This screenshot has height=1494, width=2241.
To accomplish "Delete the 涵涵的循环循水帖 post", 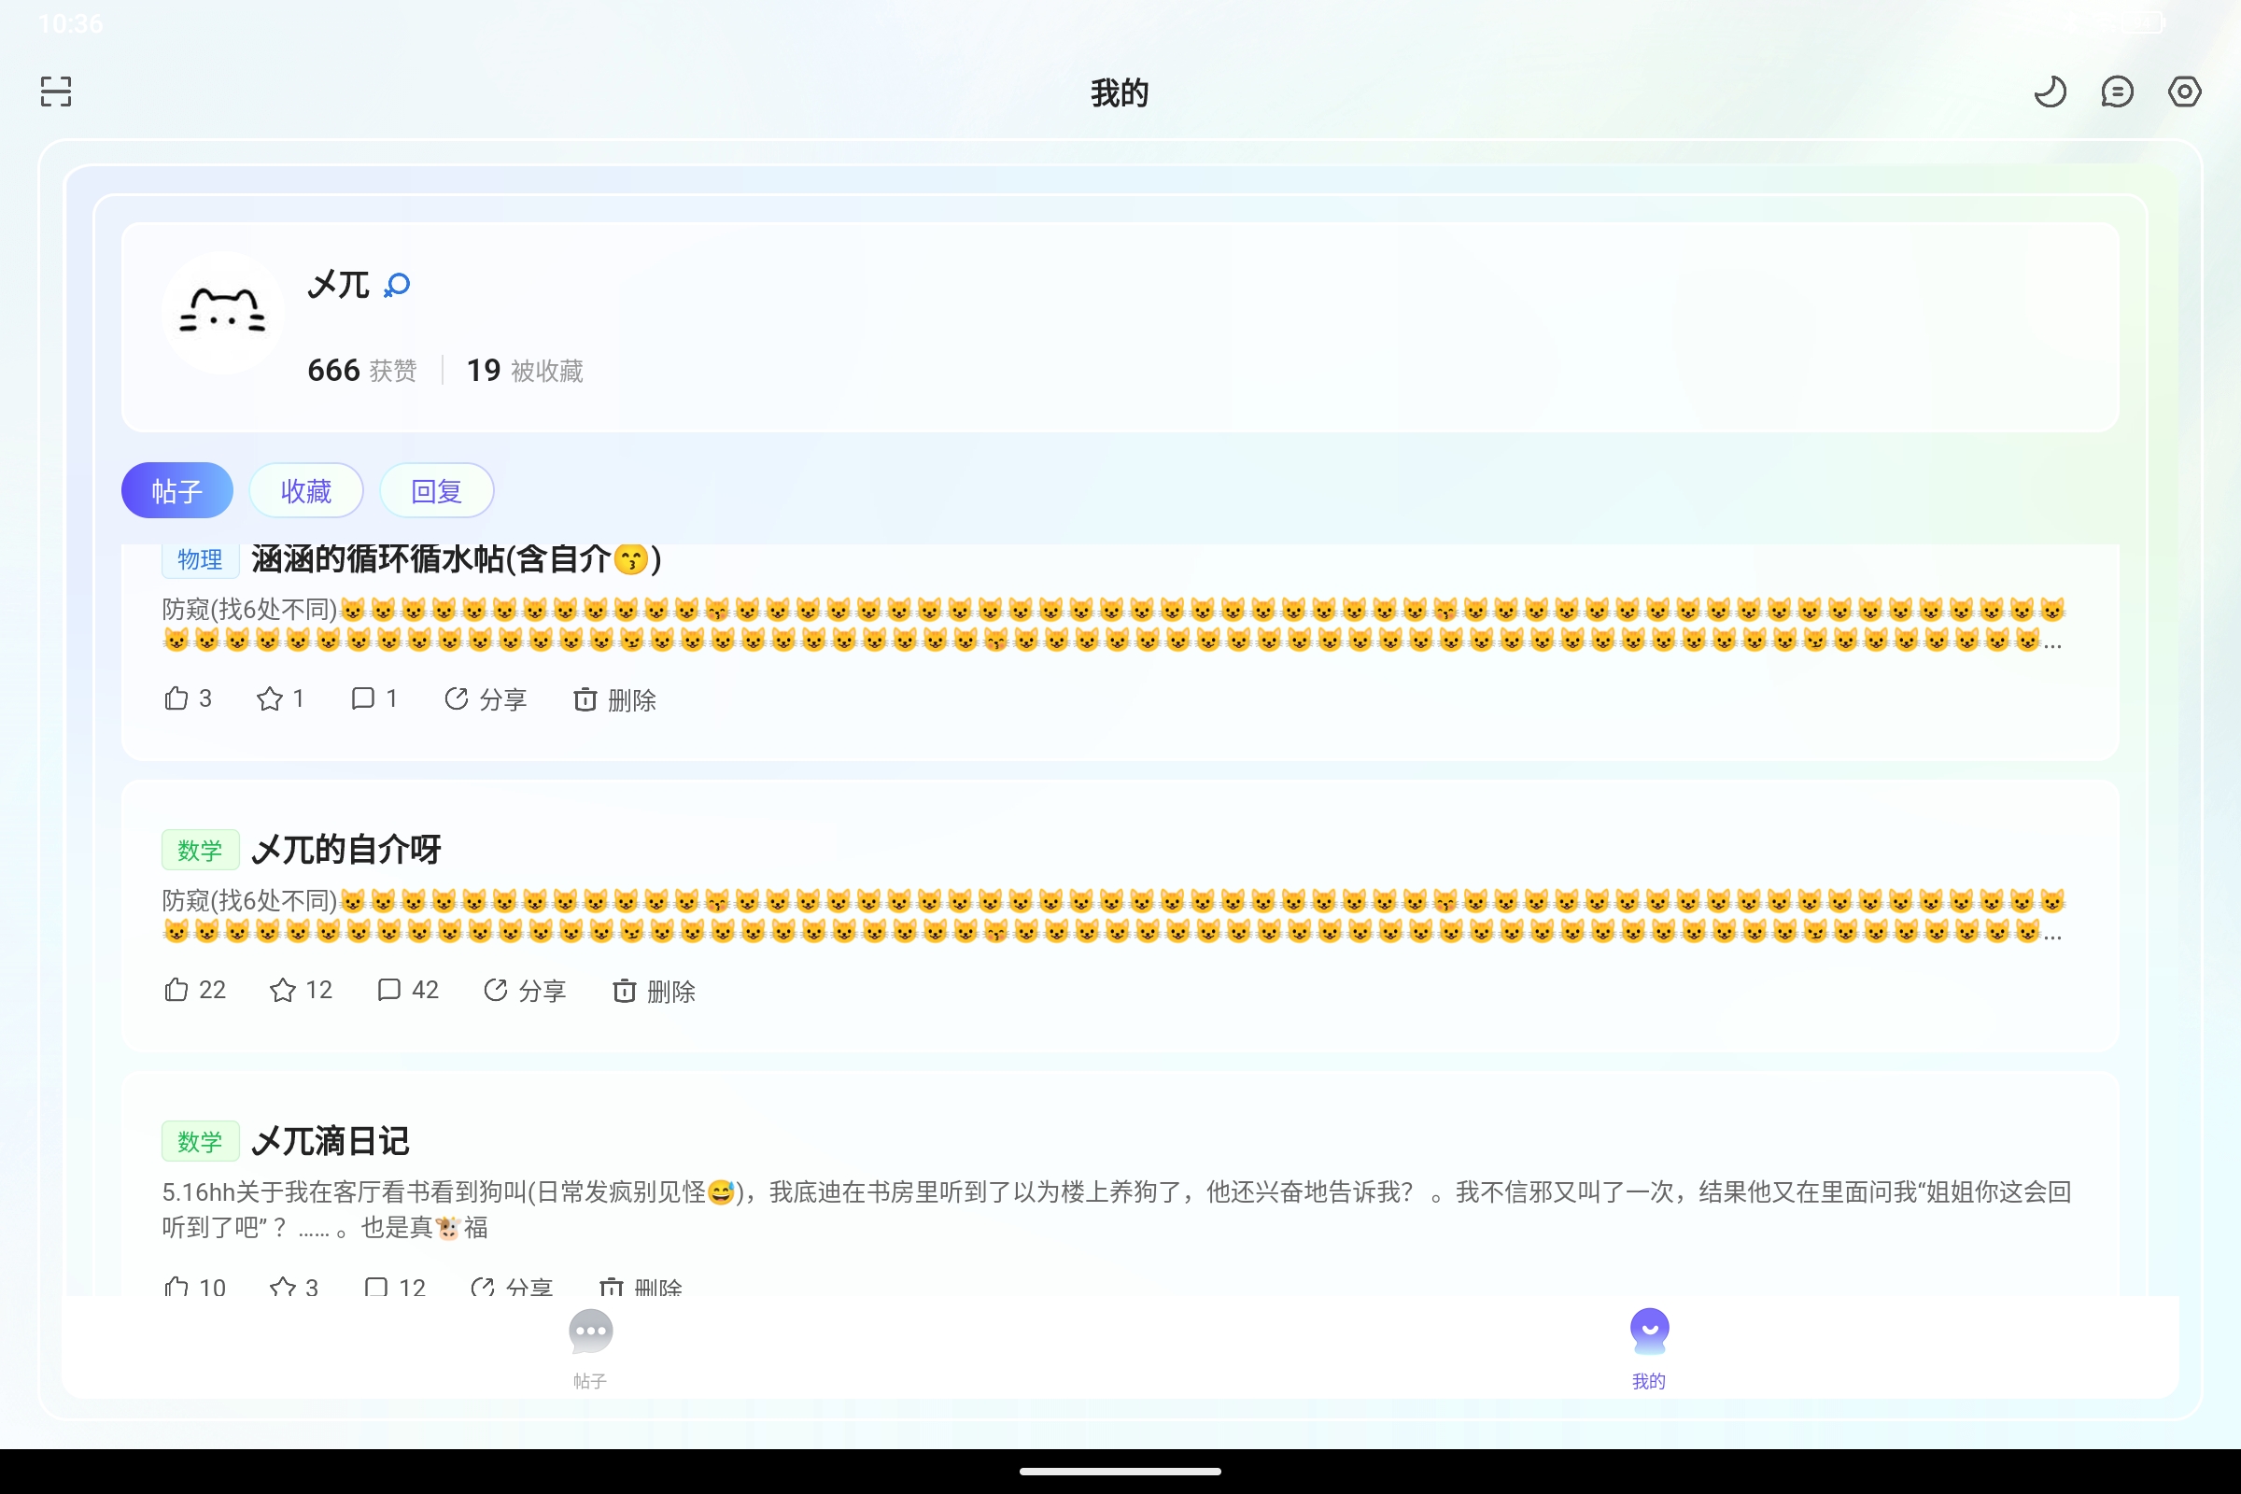I will point(614,699).
